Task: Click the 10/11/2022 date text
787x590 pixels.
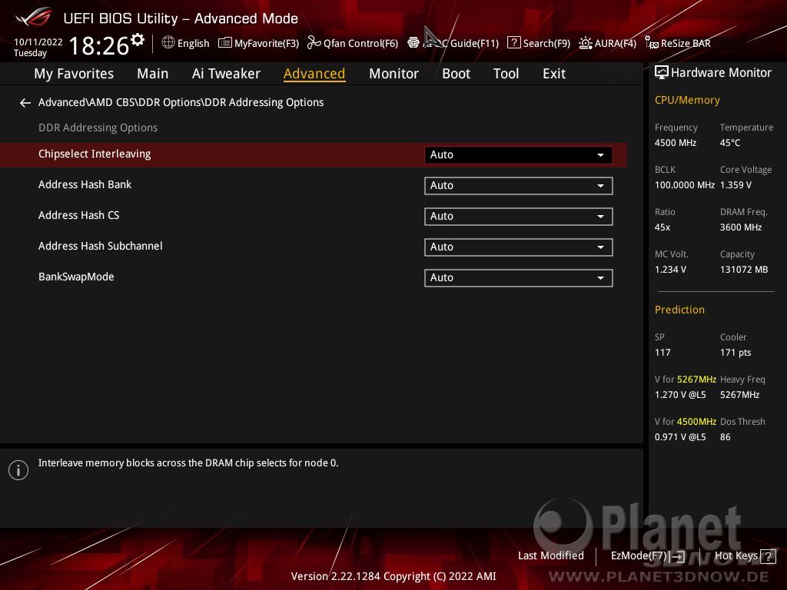Action: (x=38, y=42)
